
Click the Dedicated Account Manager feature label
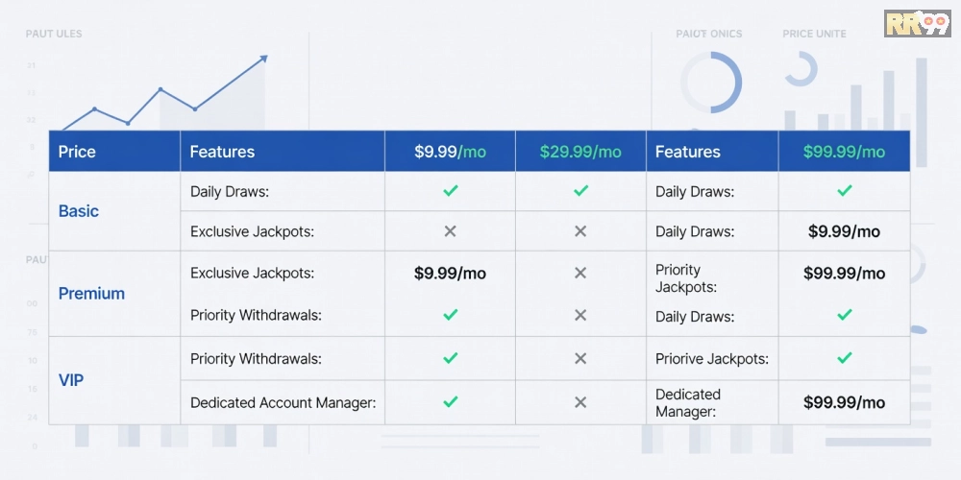(x=283, y=403)
